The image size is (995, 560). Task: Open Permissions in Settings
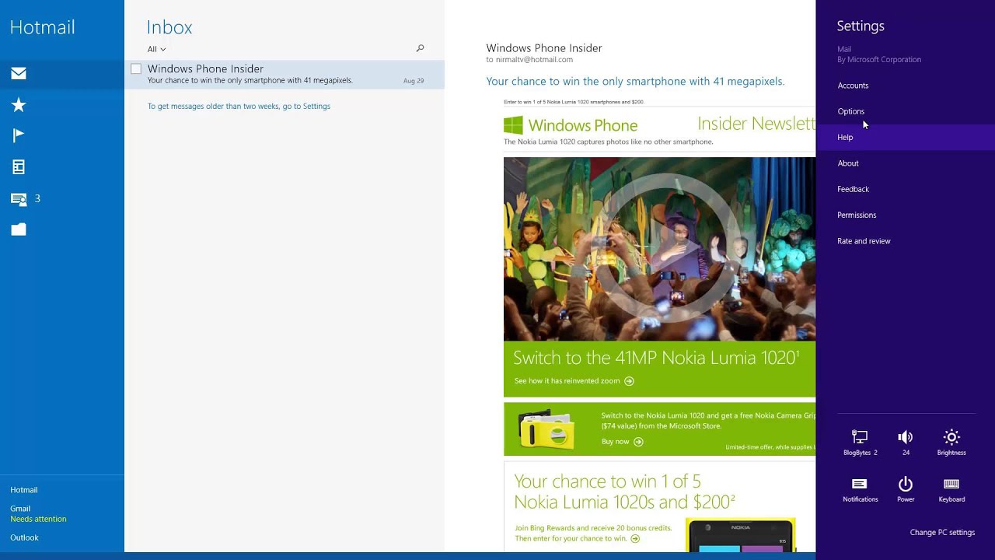(857, 215)
